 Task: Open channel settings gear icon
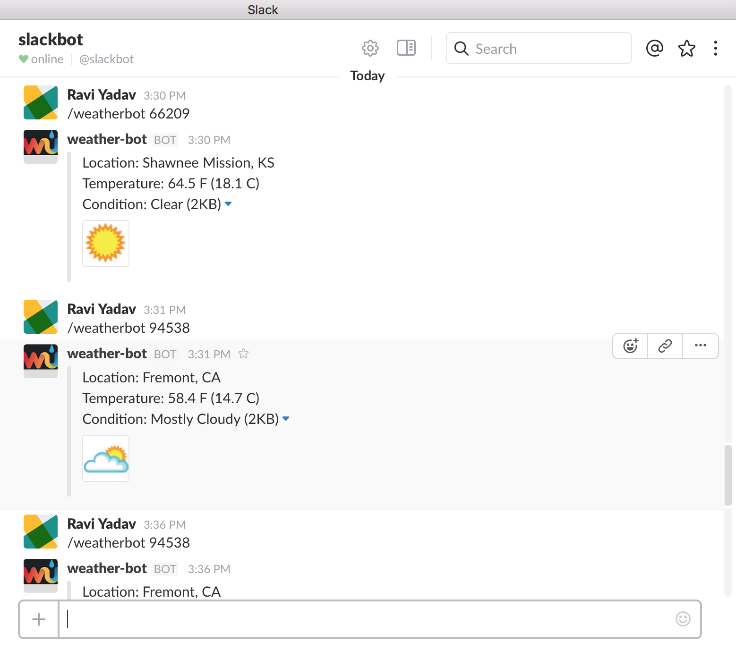(x=370, y=48)
